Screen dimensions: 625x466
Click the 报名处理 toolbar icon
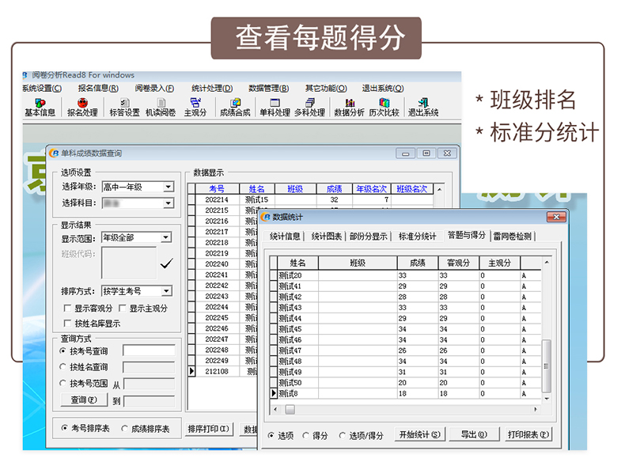coord(82,107)
